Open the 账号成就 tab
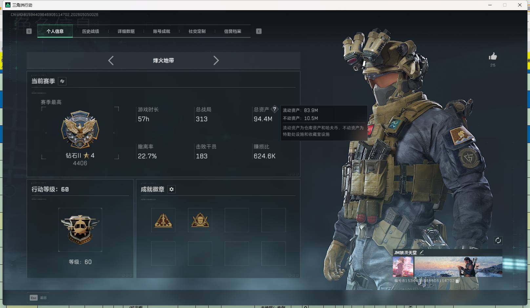 (161, 31)
